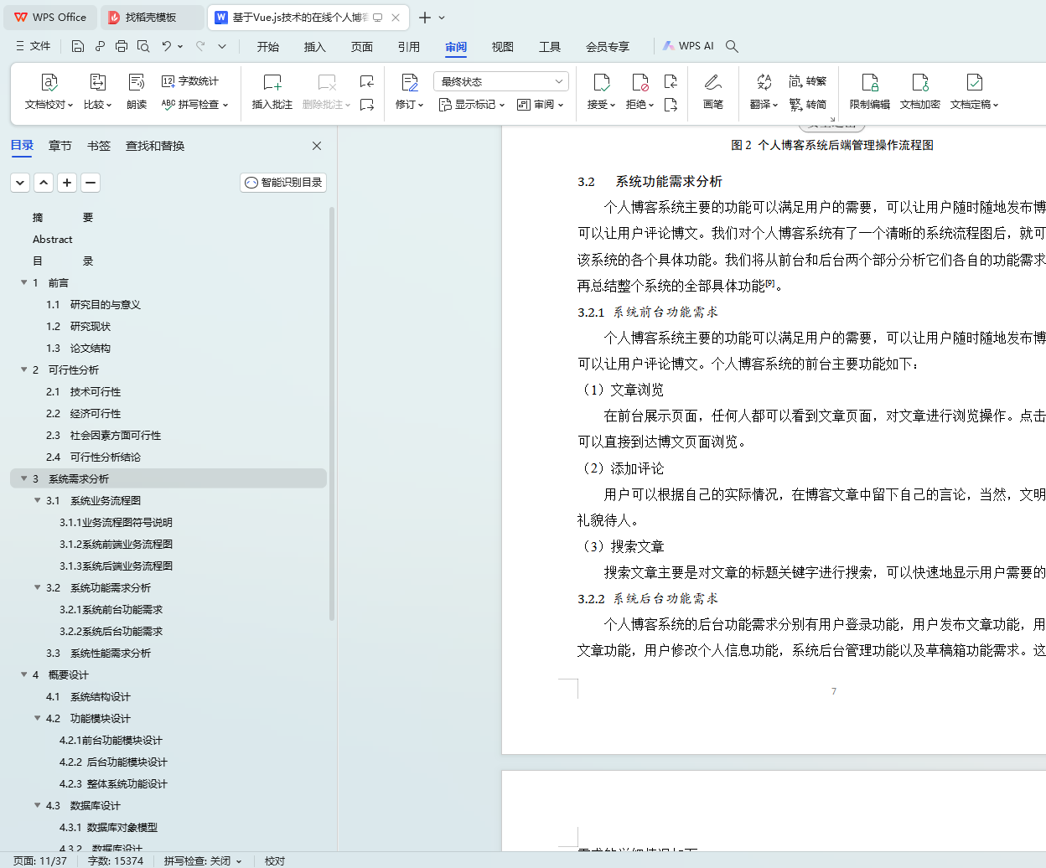
Task: Click the 字数: 15374 status bar entry
Action: pyautogui.click(x=116, y=860)
